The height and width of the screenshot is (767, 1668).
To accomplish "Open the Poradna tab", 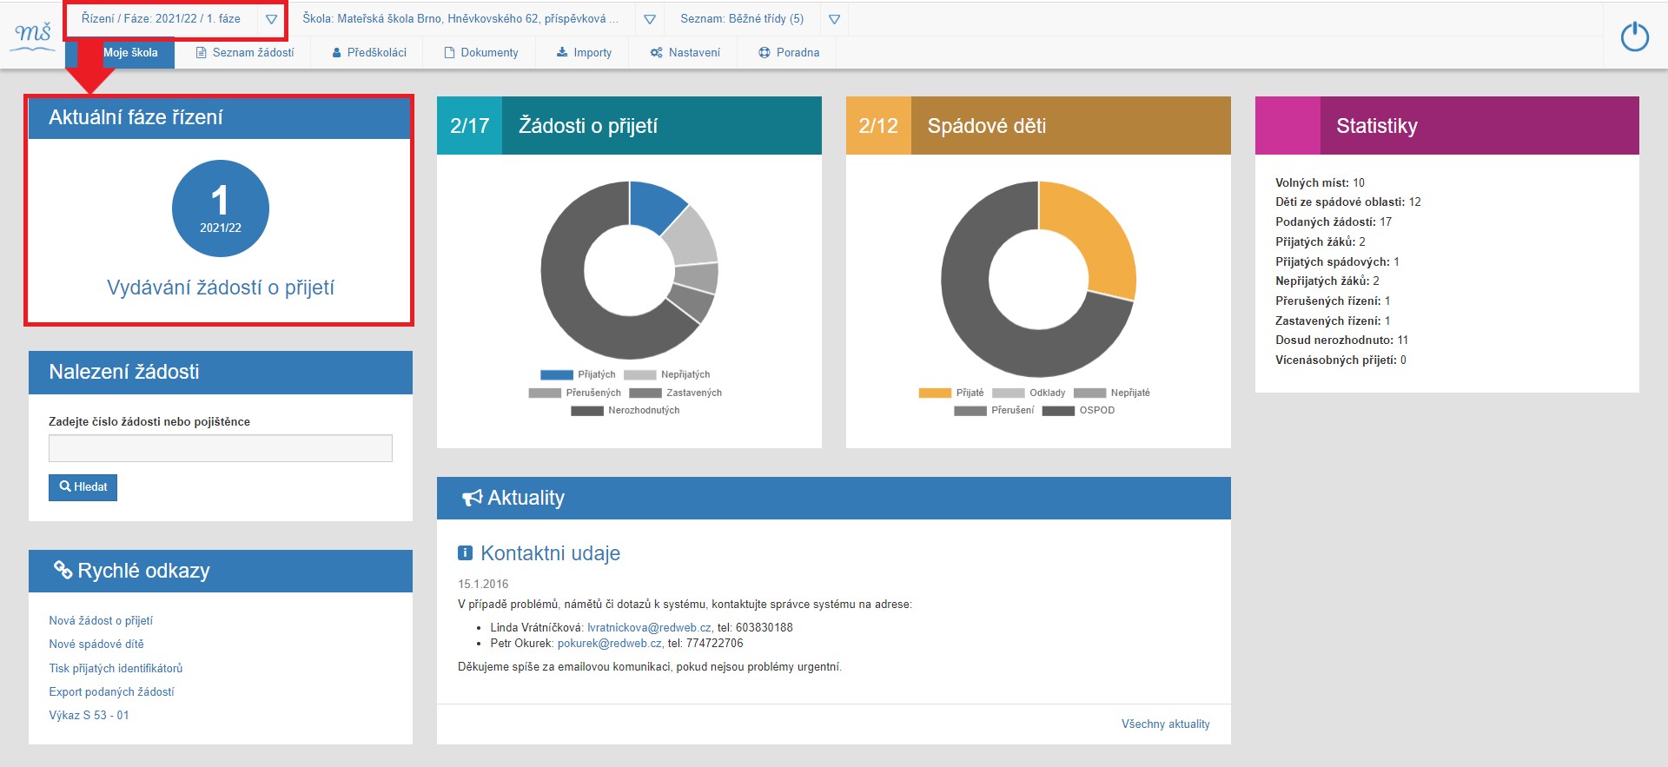I will (x=789, y=53).
